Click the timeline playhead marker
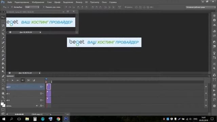This screenshot has height=122, width=217. tap(46, 79)
